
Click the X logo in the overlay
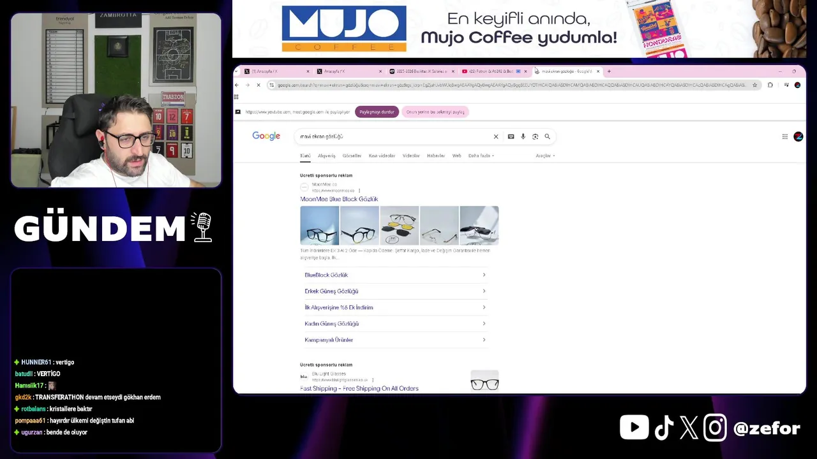click(x=689, y=428)
